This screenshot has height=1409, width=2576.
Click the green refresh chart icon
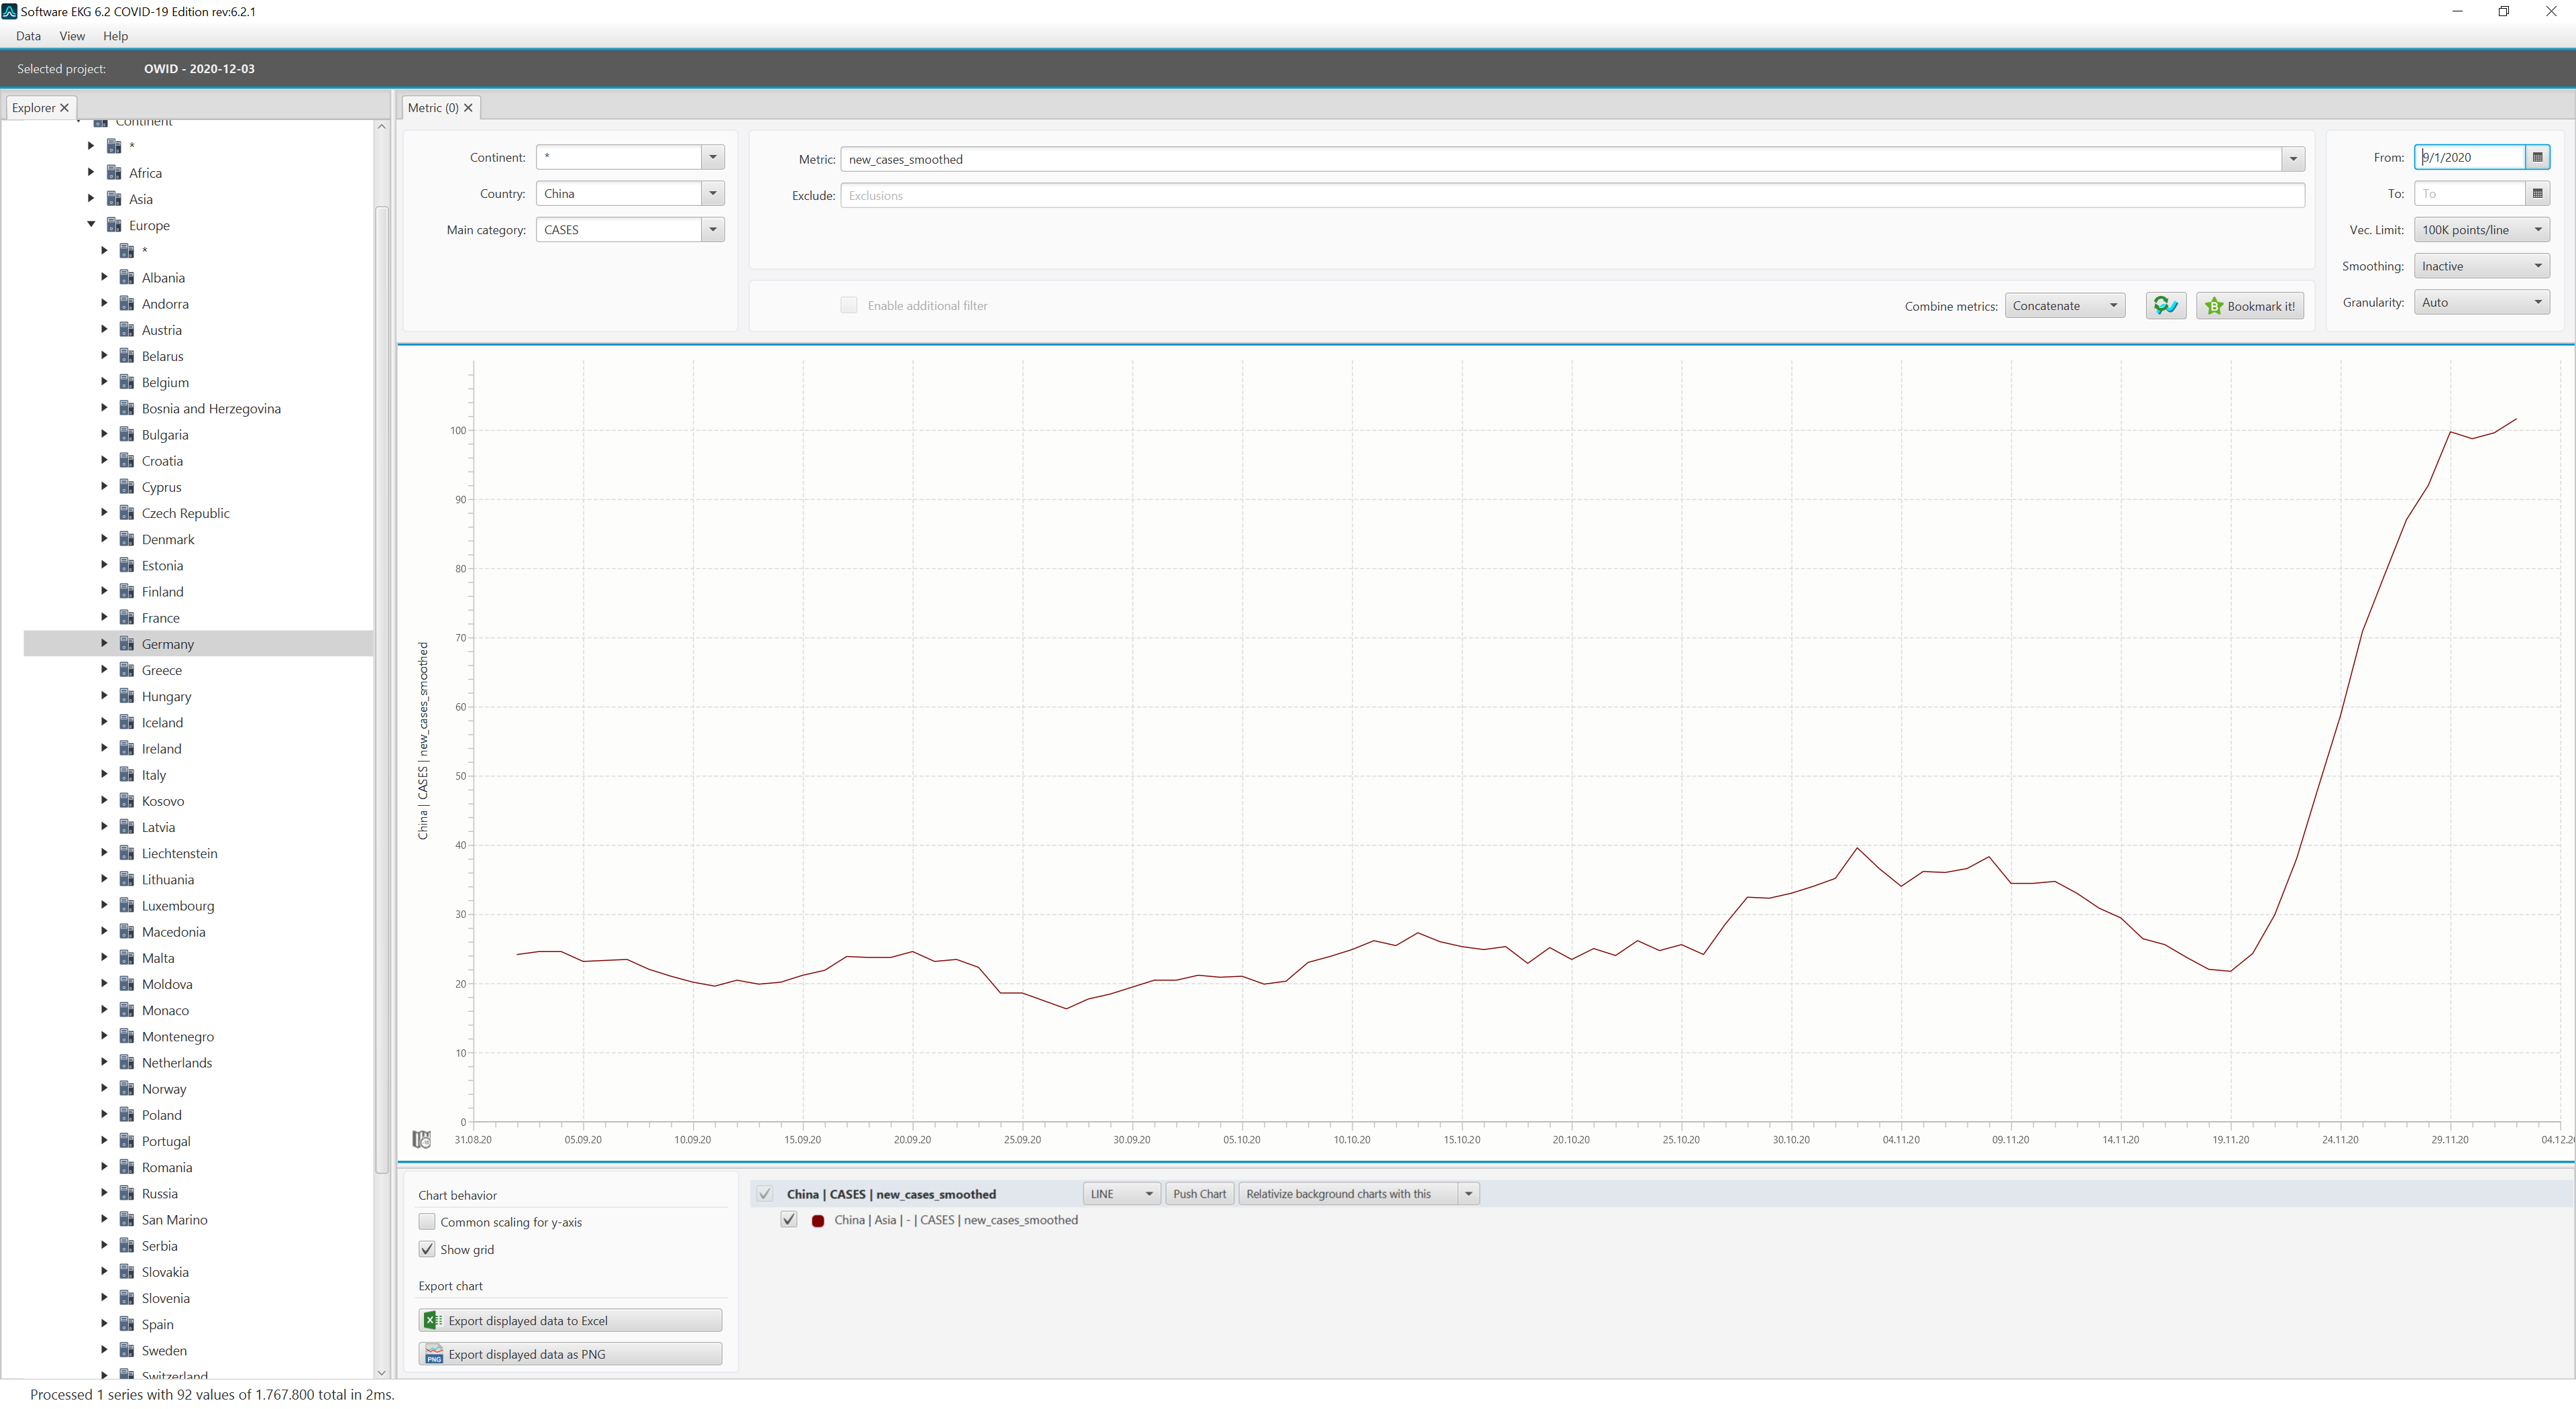[x=2165, y=306]
